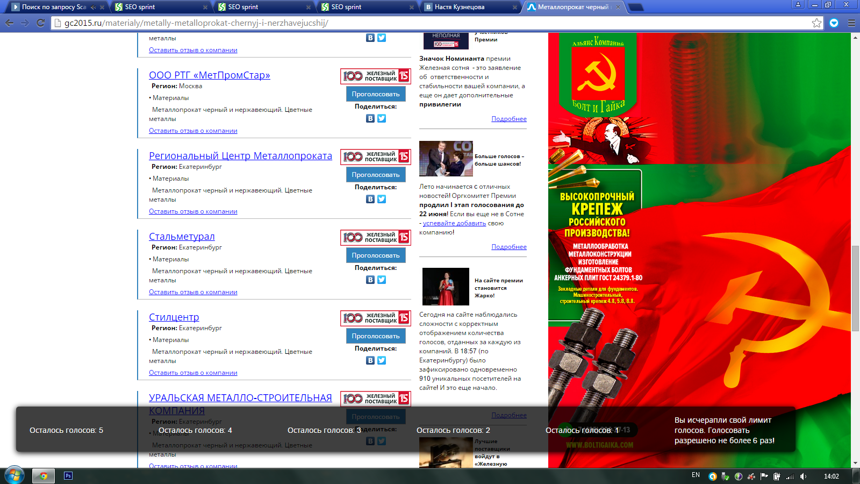This screenshot has width=860, height=484.
Task: Share Региональный Центр Металлопроката via Twitter icon
Action: coord(382,199)
